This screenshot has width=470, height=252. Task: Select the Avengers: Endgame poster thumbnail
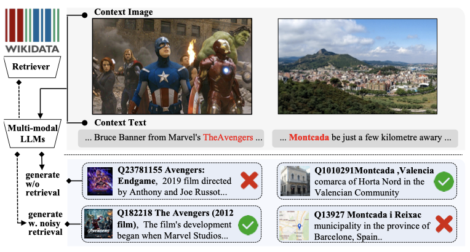coord(100,181)
